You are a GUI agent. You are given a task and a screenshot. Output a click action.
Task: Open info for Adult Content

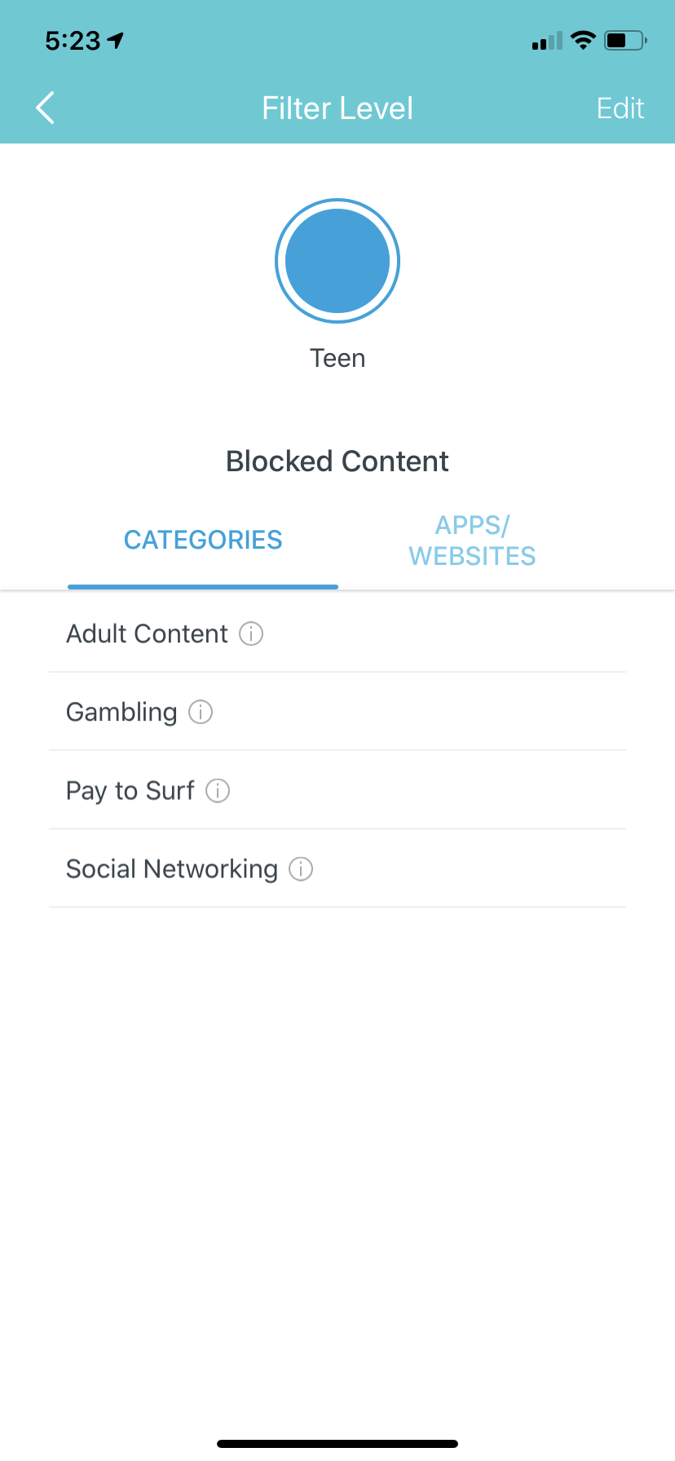pyautogui.click(x=251, y=633)
